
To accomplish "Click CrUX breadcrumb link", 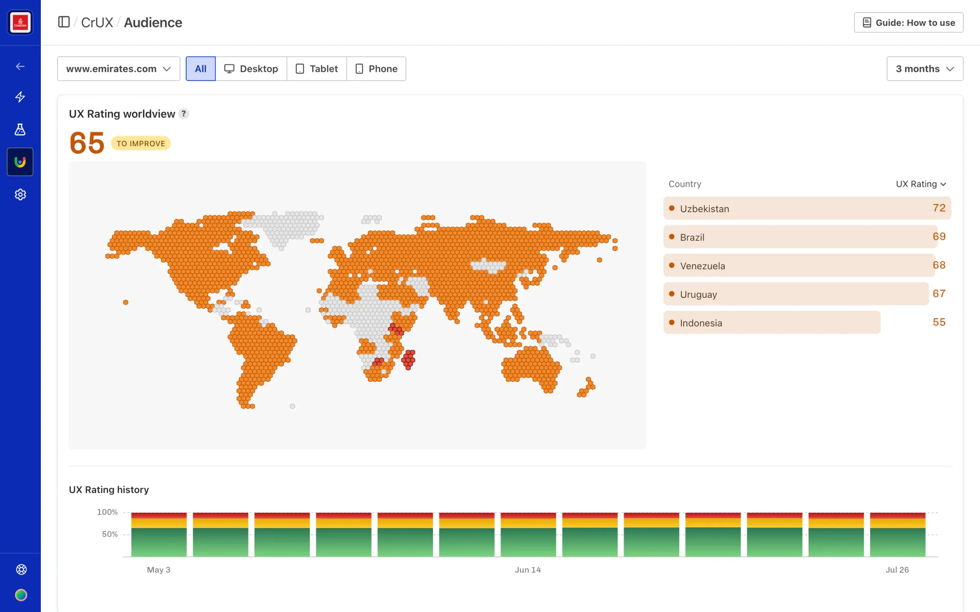I will (x=97, y=22).
